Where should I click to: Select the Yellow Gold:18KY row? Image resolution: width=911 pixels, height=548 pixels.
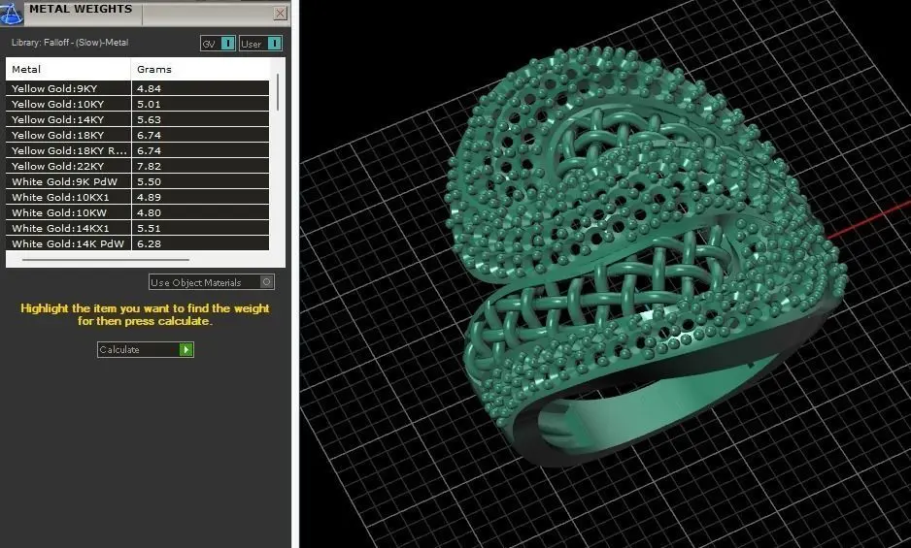coord(138,135)
